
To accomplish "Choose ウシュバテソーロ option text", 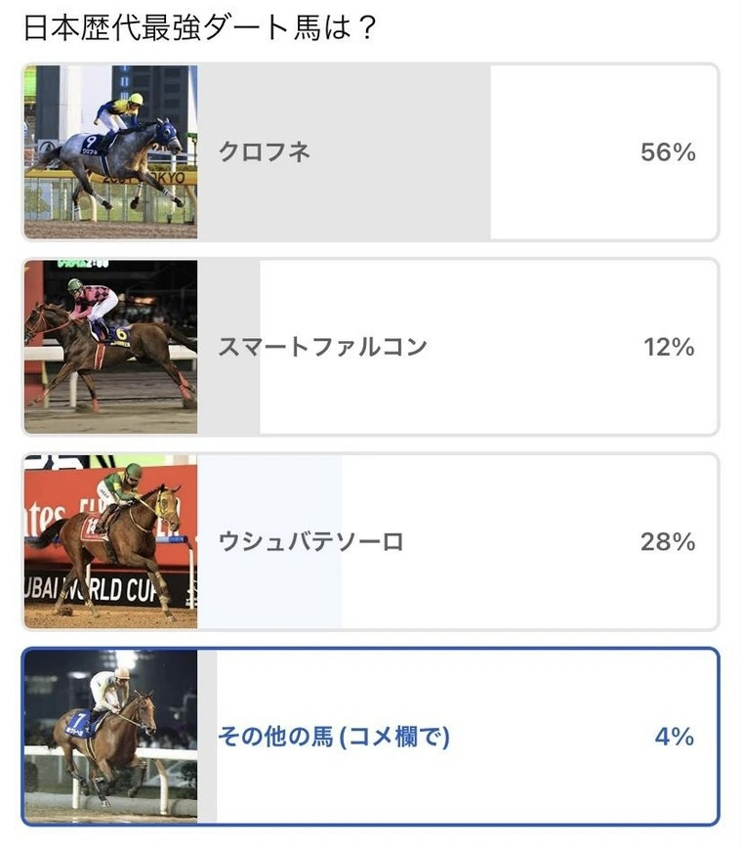I will click(310, 541).
